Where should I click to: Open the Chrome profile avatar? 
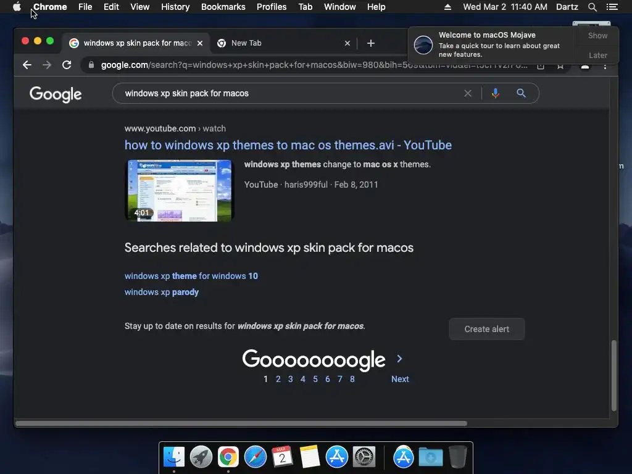(x=585, y=65)
